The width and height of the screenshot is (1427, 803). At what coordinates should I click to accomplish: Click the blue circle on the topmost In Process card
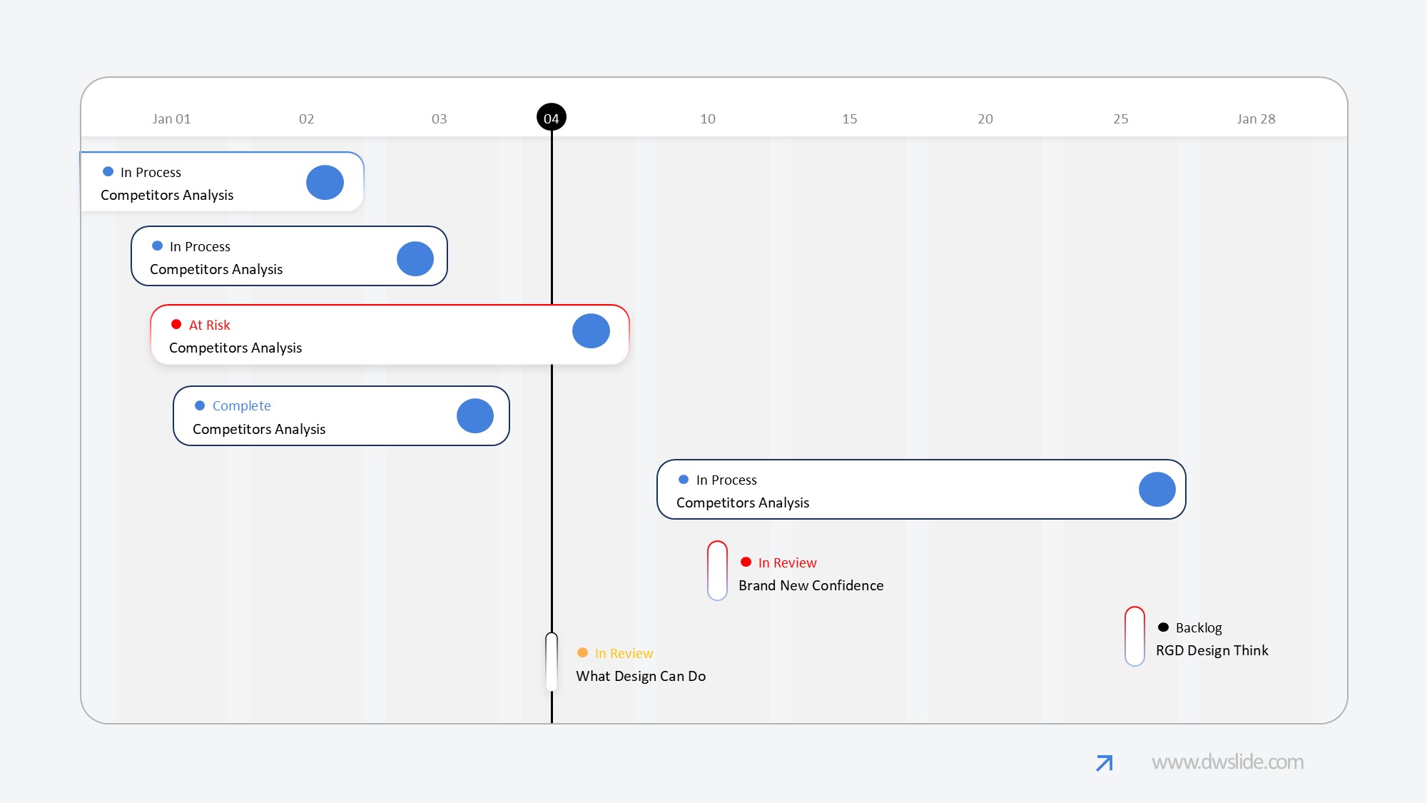coord(325,183)
